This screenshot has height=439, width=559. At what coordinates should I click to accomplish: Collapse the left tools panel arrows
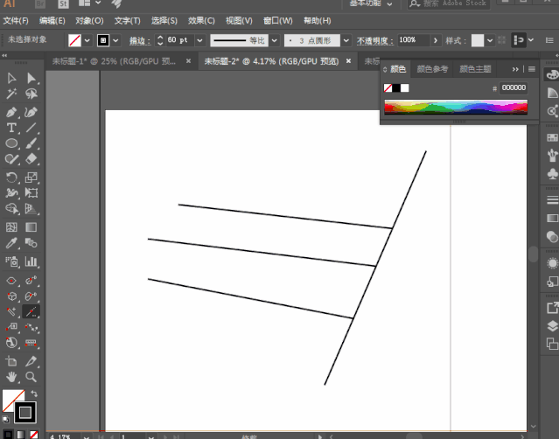click(4, 55)
